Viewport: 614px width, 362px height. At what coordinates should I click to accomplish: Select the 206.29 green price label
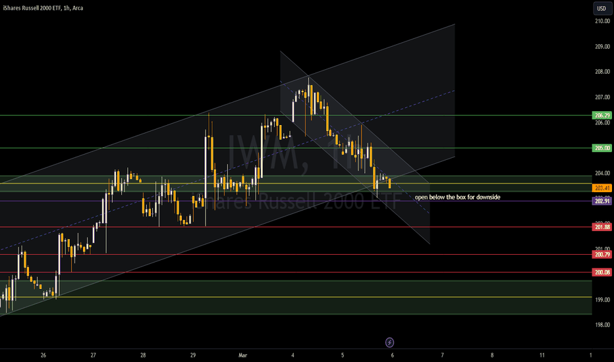[602, 115]
